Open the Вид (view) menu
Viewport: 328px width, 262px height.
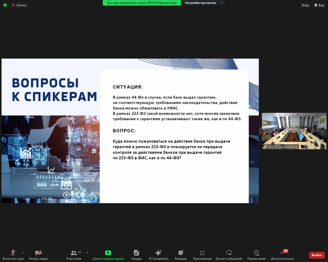pos(319,5)
